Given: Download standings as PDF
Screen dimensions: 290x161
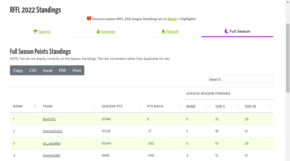Looking at the screenshot, I should coord(62,70).
